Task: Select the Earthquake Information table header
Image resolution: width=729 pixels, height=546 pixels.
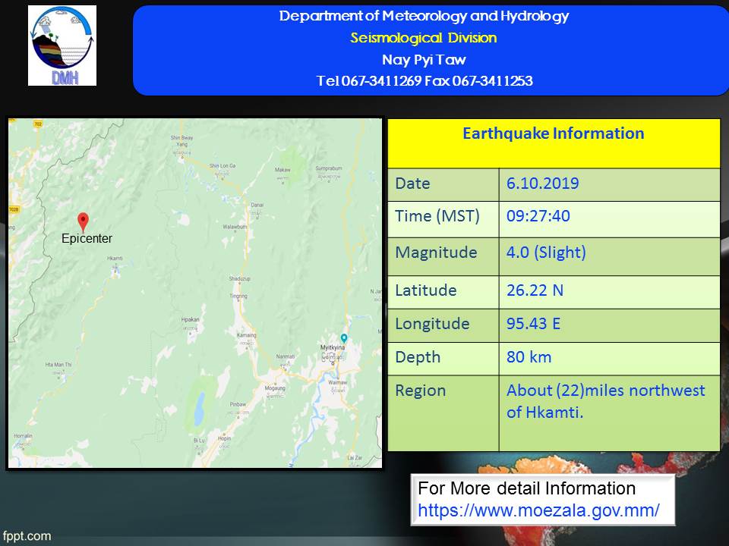Action: (x=553, y=134)
